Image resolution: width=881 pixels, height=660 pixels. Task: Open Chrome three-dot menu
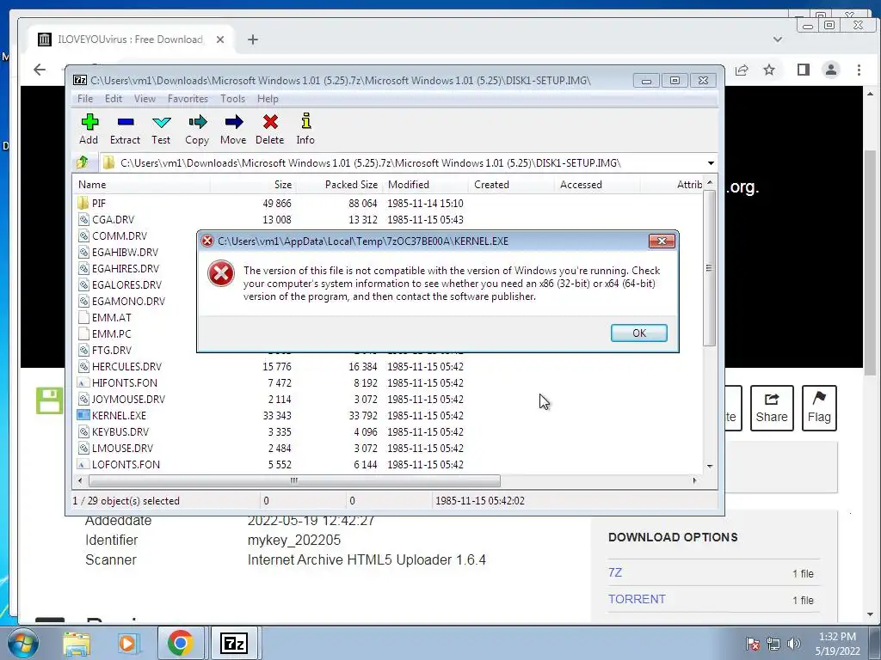point(859,70)
